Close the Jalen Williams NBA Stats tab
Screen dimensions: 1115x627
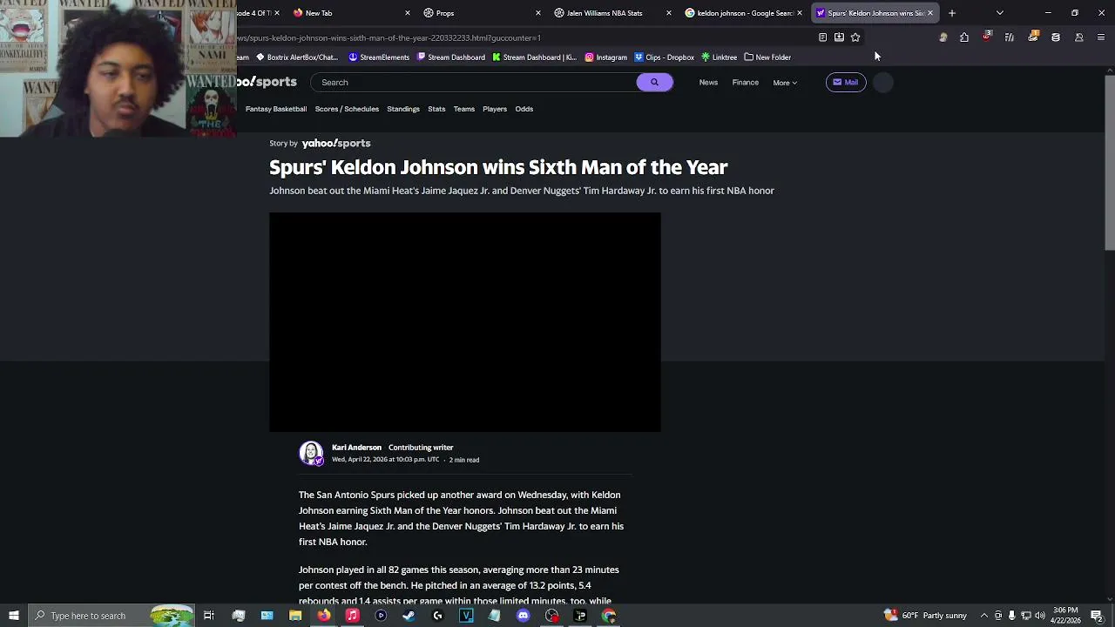click(x=668, y=13)
